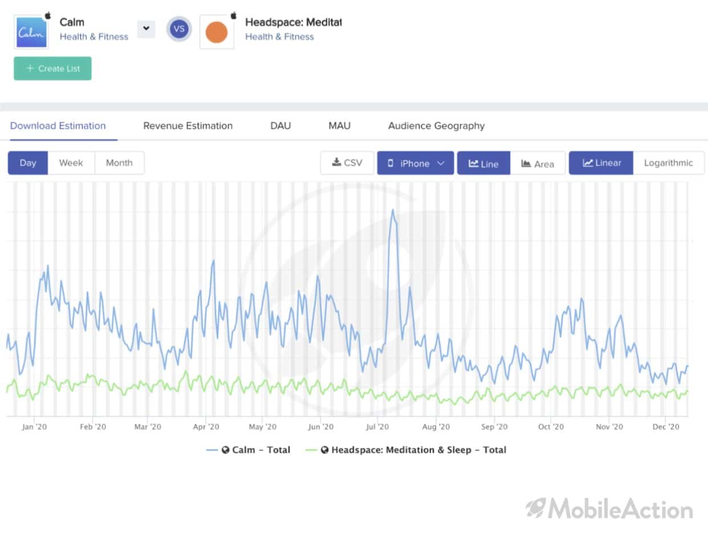The height and width of the screenshot is (548, 708).
Task: Click the VS comparison badge
Action: tap(179, 29)
